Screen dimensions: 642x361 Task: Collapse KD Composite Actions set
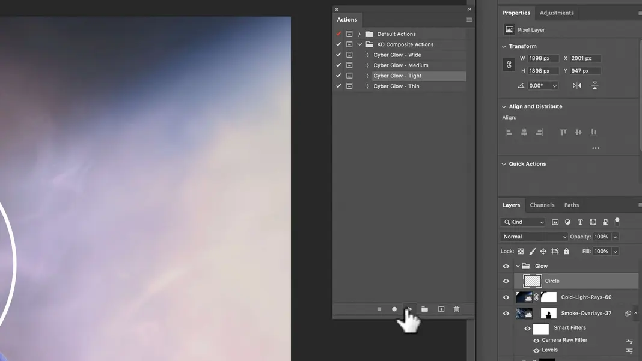pyautogui.click(x=359, y=44)
